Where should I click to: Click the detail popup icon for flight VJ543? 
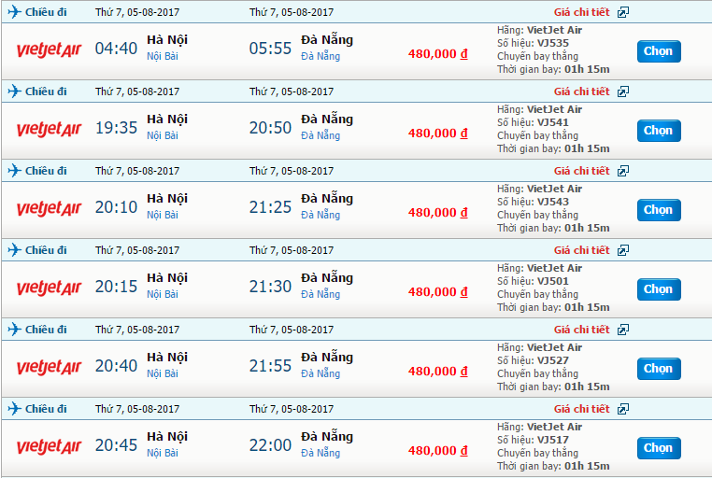[623, 171]
